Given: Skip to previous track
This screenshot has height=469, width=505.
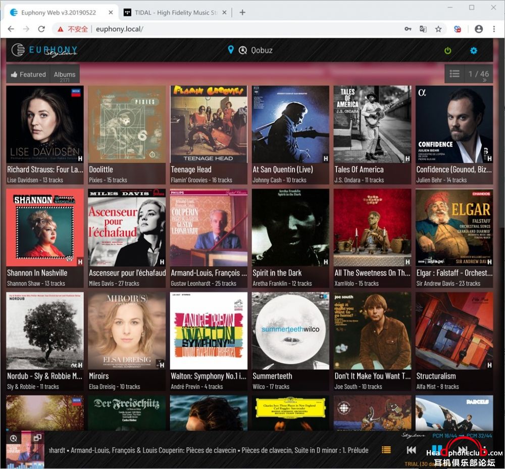Looking at the screenshot, I should (x=411, y=450).
